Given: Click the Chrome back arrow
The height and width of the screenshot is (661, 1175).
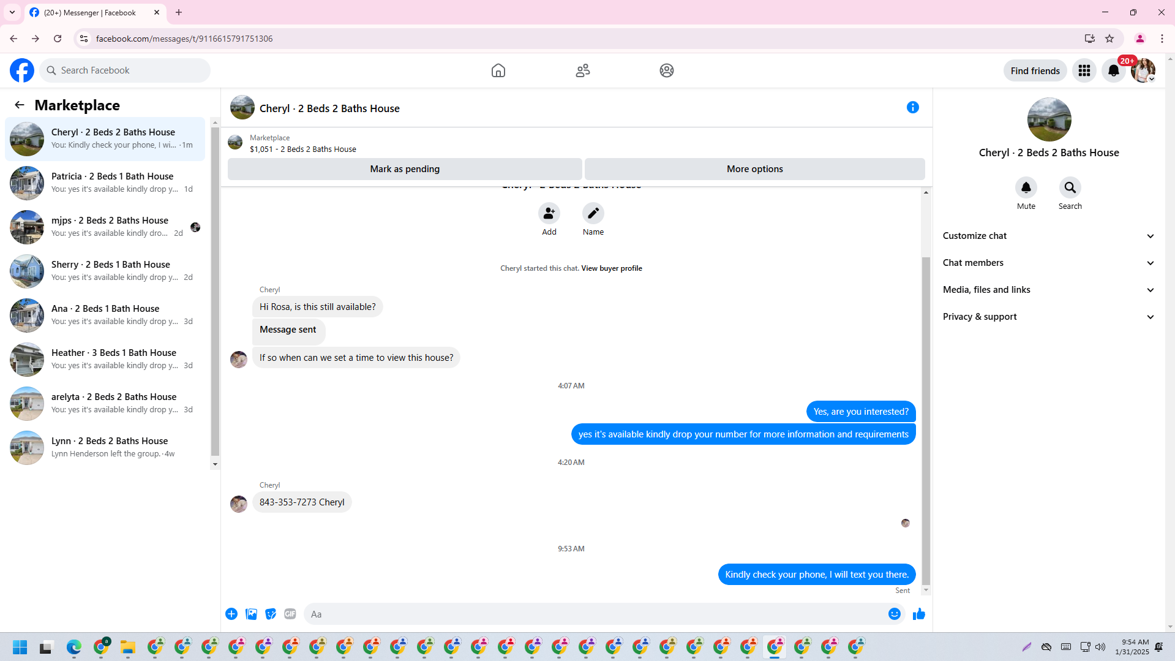Looking at the screenshot, I should pos(13,39).
